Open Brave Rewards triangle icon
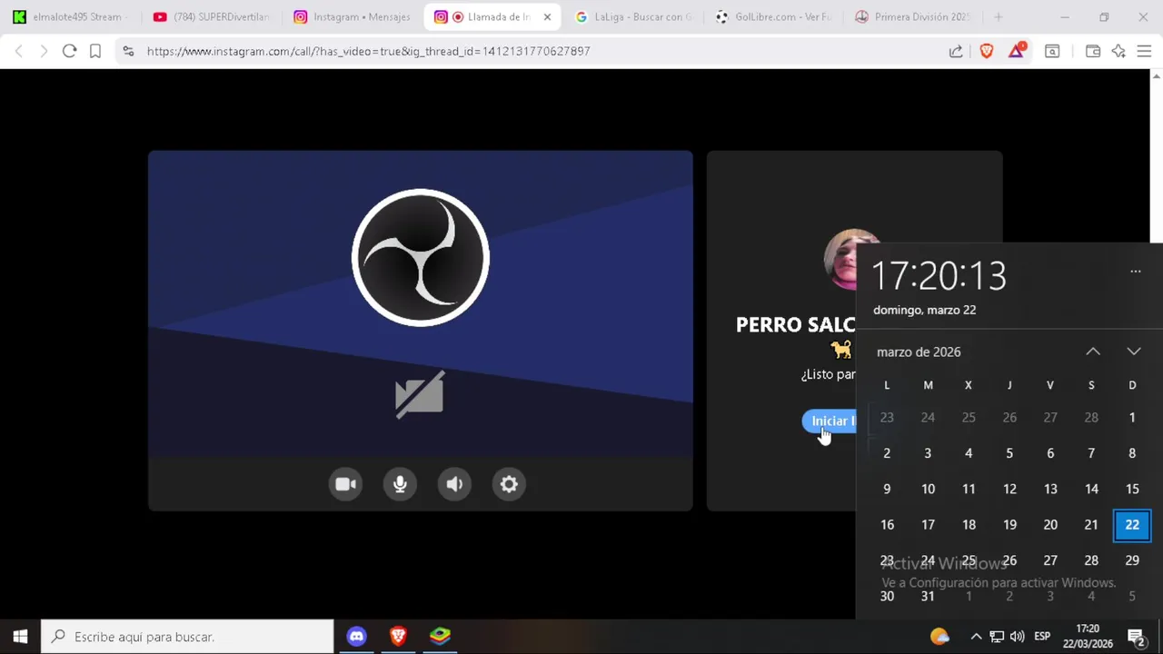 pyautogui.click(x=1017, y=52)
